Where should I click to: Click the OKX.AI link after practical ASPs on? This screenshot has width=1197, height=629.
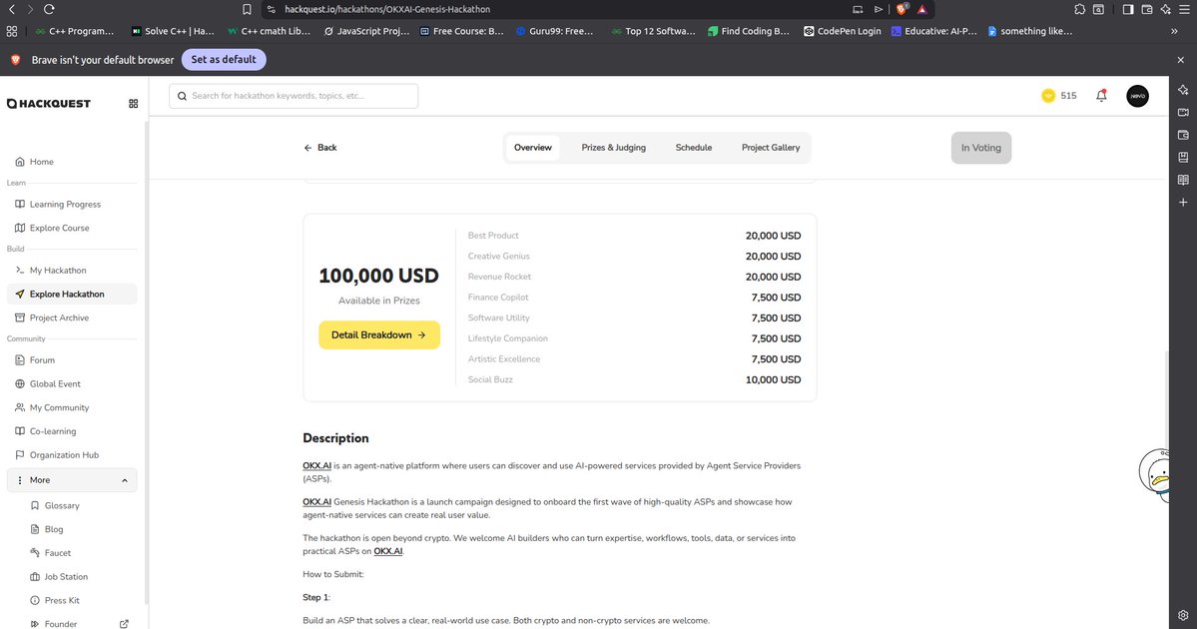click(x=387, y=551)
